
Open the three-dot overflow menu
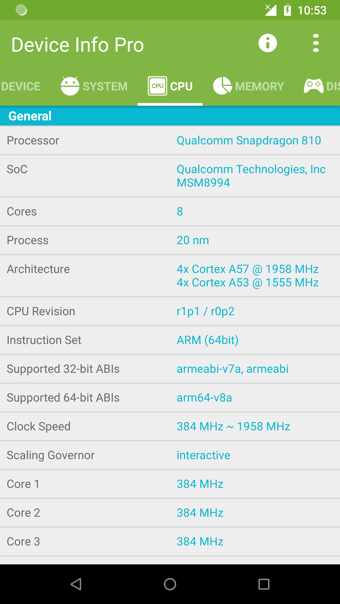(316, 43)
